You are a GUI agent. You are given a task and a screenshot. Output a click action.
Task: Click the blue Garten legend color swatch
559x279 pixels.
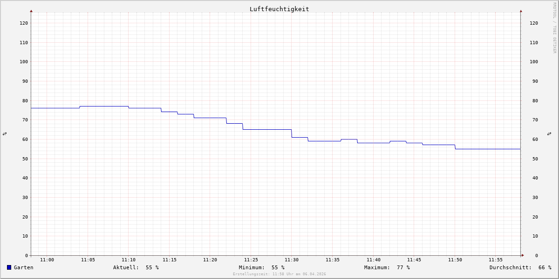[x=9, y=267]
